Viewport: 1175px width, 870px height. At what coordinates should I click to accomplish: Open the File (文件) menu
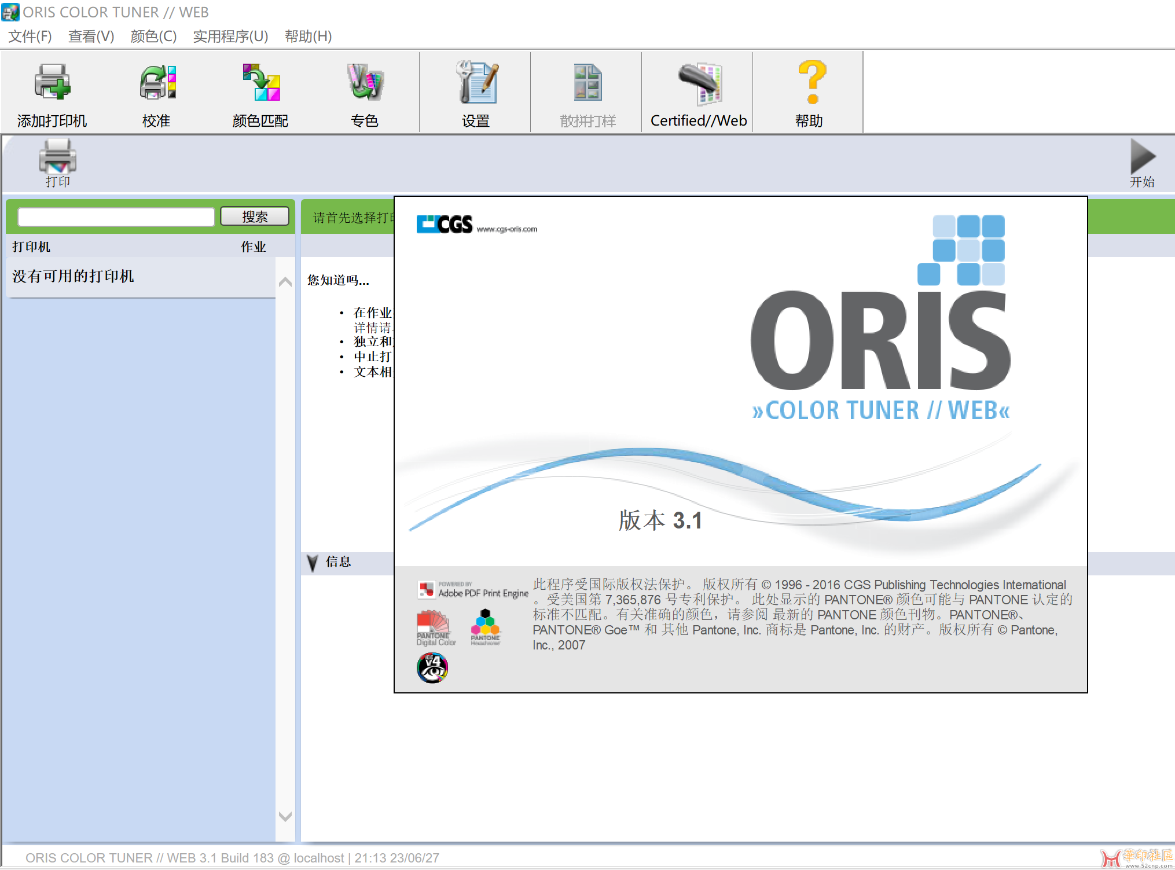[30, 36]
